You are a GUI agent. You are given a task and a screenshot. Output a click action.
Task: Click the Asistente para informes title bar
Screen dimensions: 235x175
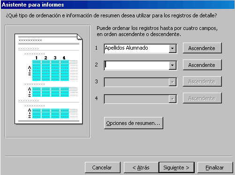point(117,5)
